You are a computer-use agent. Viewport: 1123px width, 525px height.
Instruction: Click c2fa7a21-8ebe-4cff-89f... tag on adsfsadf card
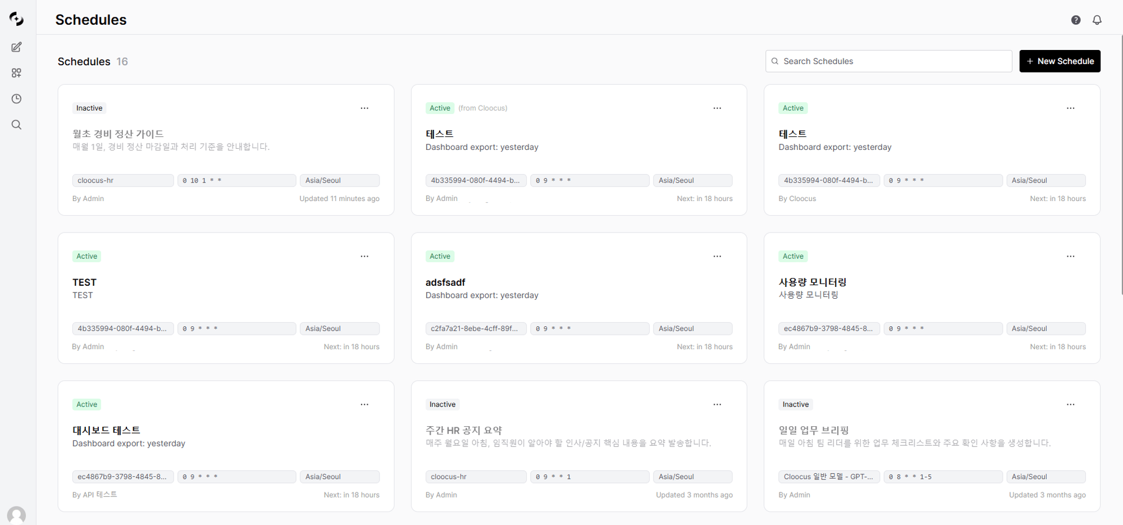476,328
